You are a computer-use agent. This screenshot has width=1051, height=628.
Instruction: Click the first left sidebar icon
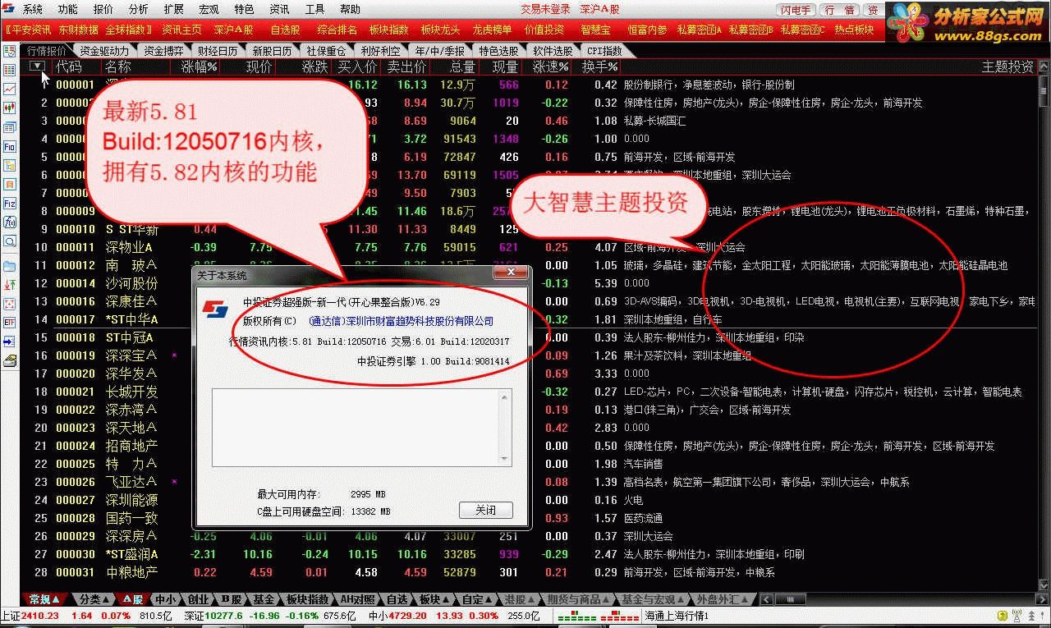click(9, 51)
